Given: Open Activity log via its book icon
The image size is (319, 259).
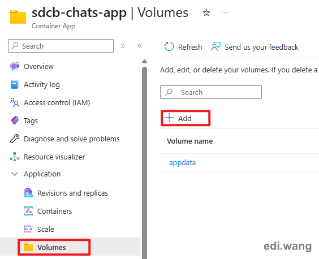Looking at the screenshot, I should click(15, 84).
